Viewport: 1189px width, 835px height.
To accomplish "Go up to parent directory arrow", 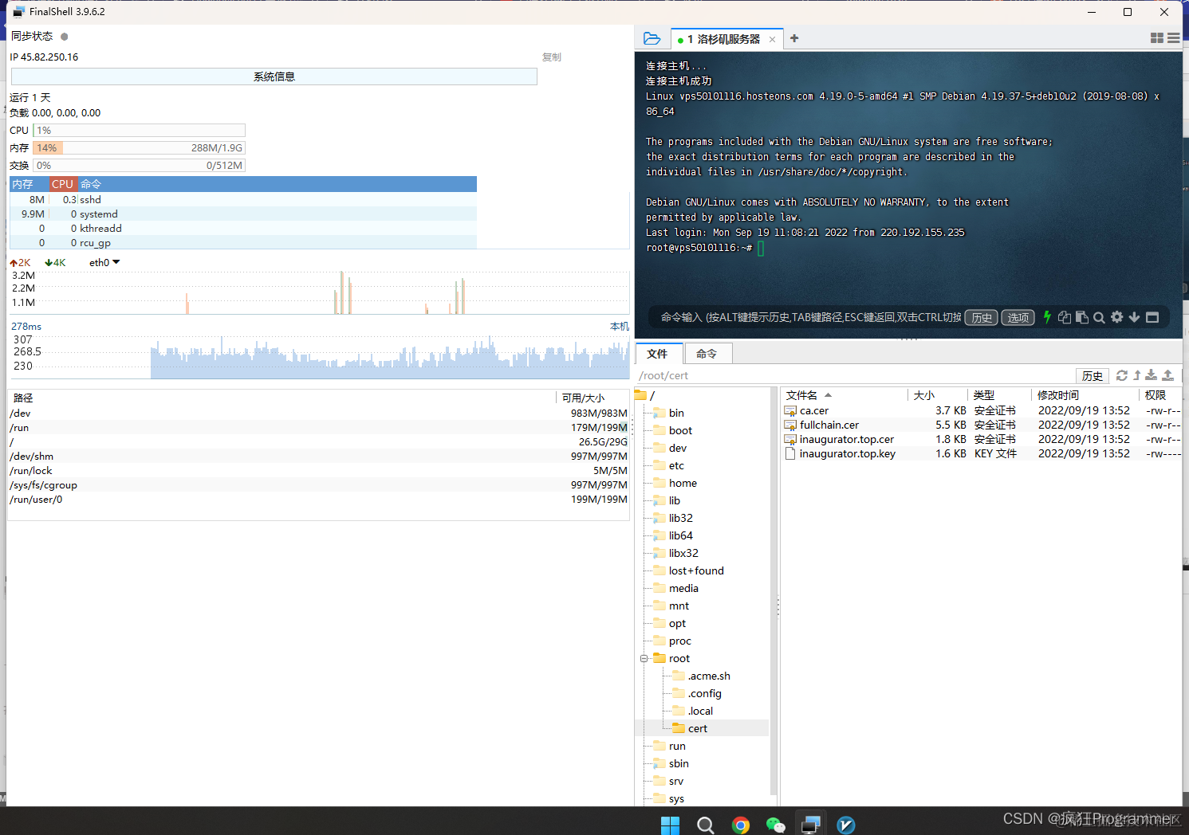I will tap(1137, 375).
